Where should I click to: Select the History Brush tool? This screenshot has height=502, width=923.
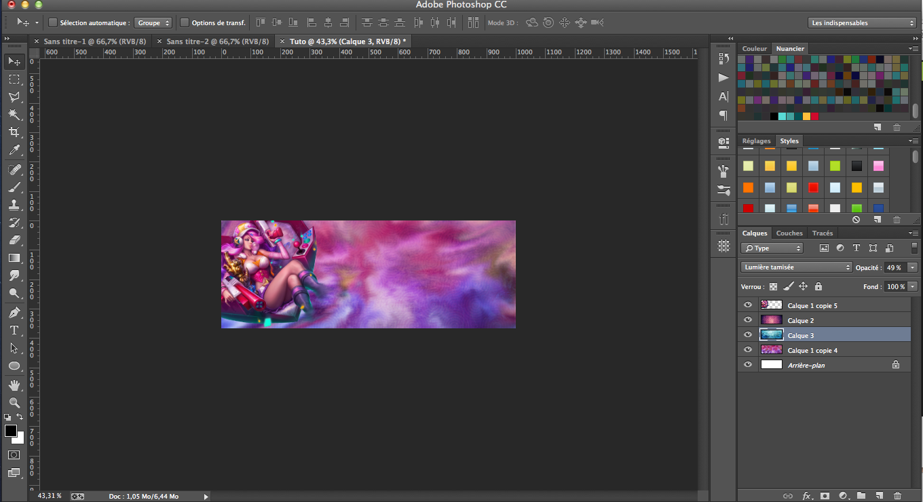pos(14,222)
